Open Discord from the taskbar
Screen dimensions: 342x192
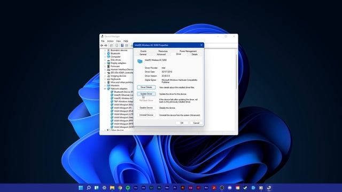pos(230,188)
